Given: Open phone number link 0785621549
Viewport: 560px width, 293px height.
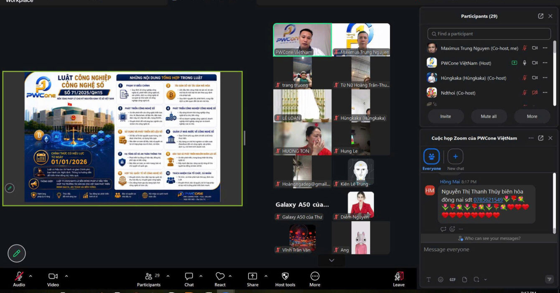Looking at the screenshot, I should (x=488, y=200).
